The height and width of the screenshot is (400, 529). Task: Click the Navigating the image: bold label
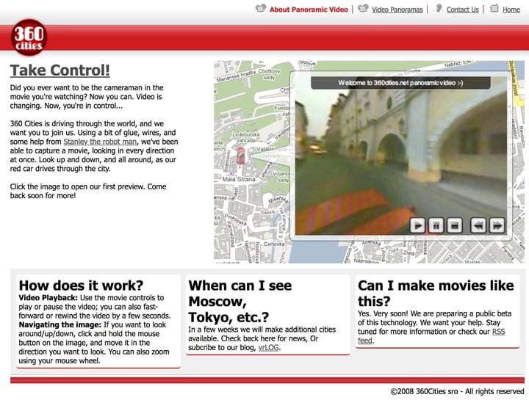60,324
